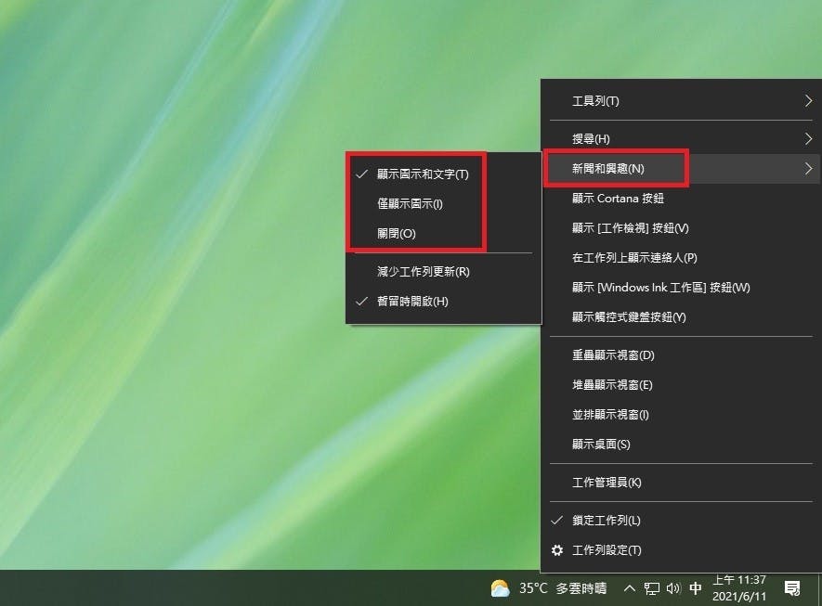
Task: Click the gear icon beside 工作列設定
Action: tap(557, 550)
